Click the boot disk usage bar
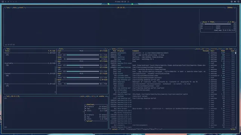The height and width of the screenshot is (135, 241). click(83, 84)
